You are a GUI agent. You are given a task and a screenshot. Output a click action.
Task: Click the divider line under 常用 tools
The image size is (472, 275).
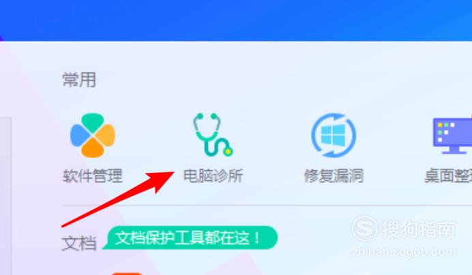(x=267, y=206)
